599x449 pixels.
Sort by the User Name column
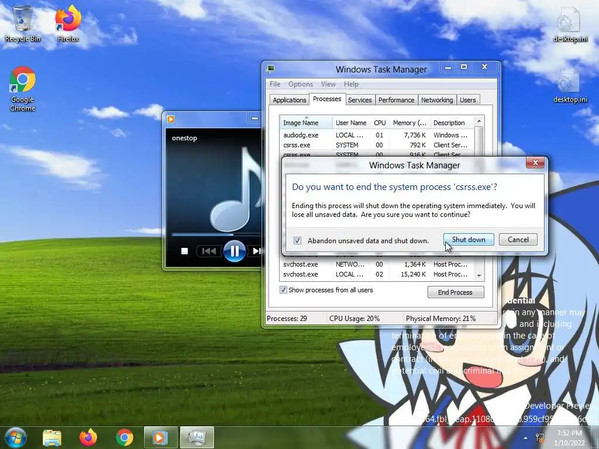[351, 123]
